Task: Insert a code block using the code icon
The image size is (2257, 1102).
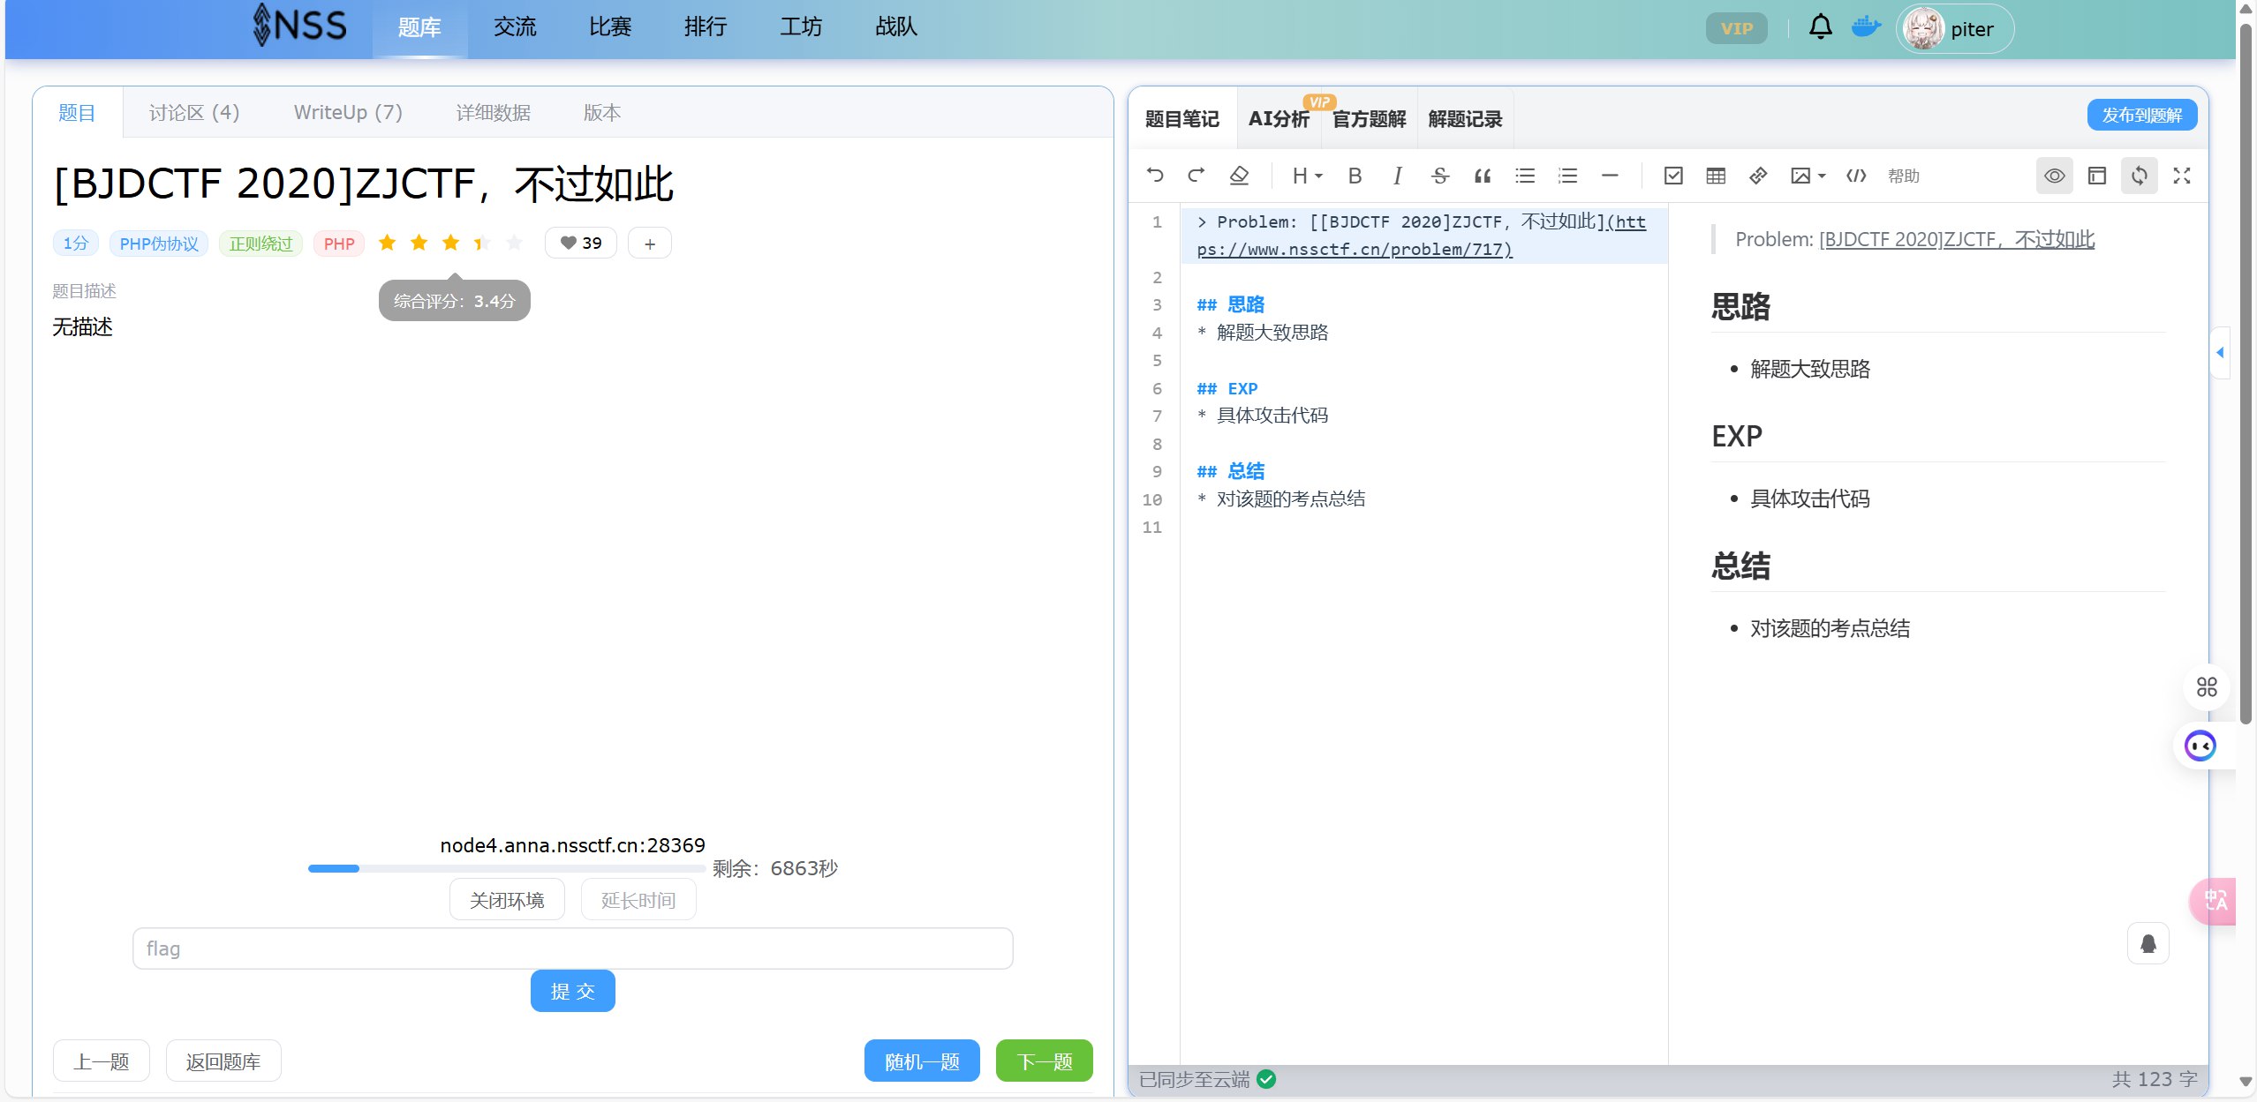Action: [1856, 176]
